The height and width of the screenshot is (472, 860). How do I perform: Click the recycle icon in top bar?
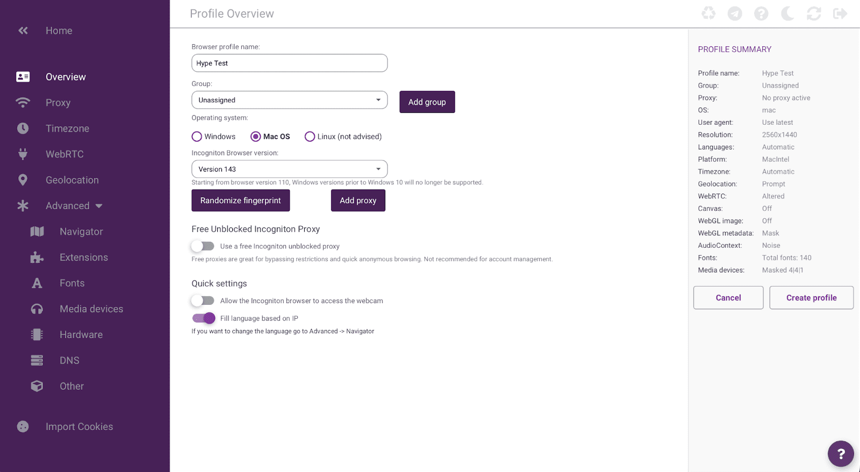point(708,13)
